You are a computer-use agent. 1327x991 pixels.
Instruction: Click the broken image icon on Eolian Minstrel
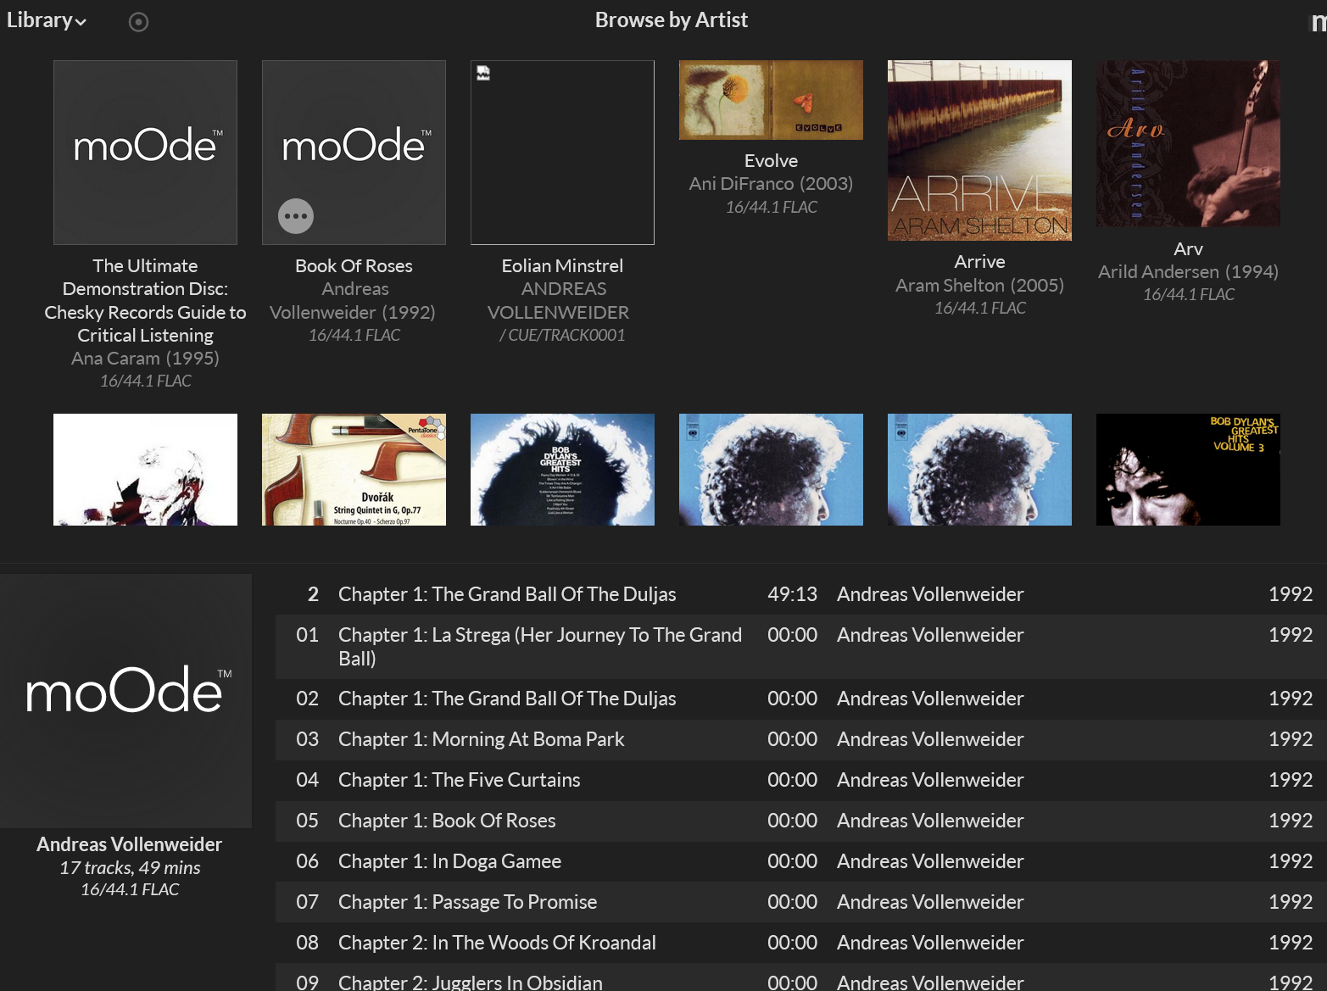click(x=483, y=73)
